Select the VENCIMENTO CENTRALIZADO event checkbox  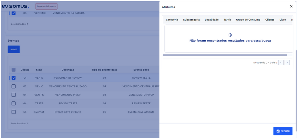point(13,86)
